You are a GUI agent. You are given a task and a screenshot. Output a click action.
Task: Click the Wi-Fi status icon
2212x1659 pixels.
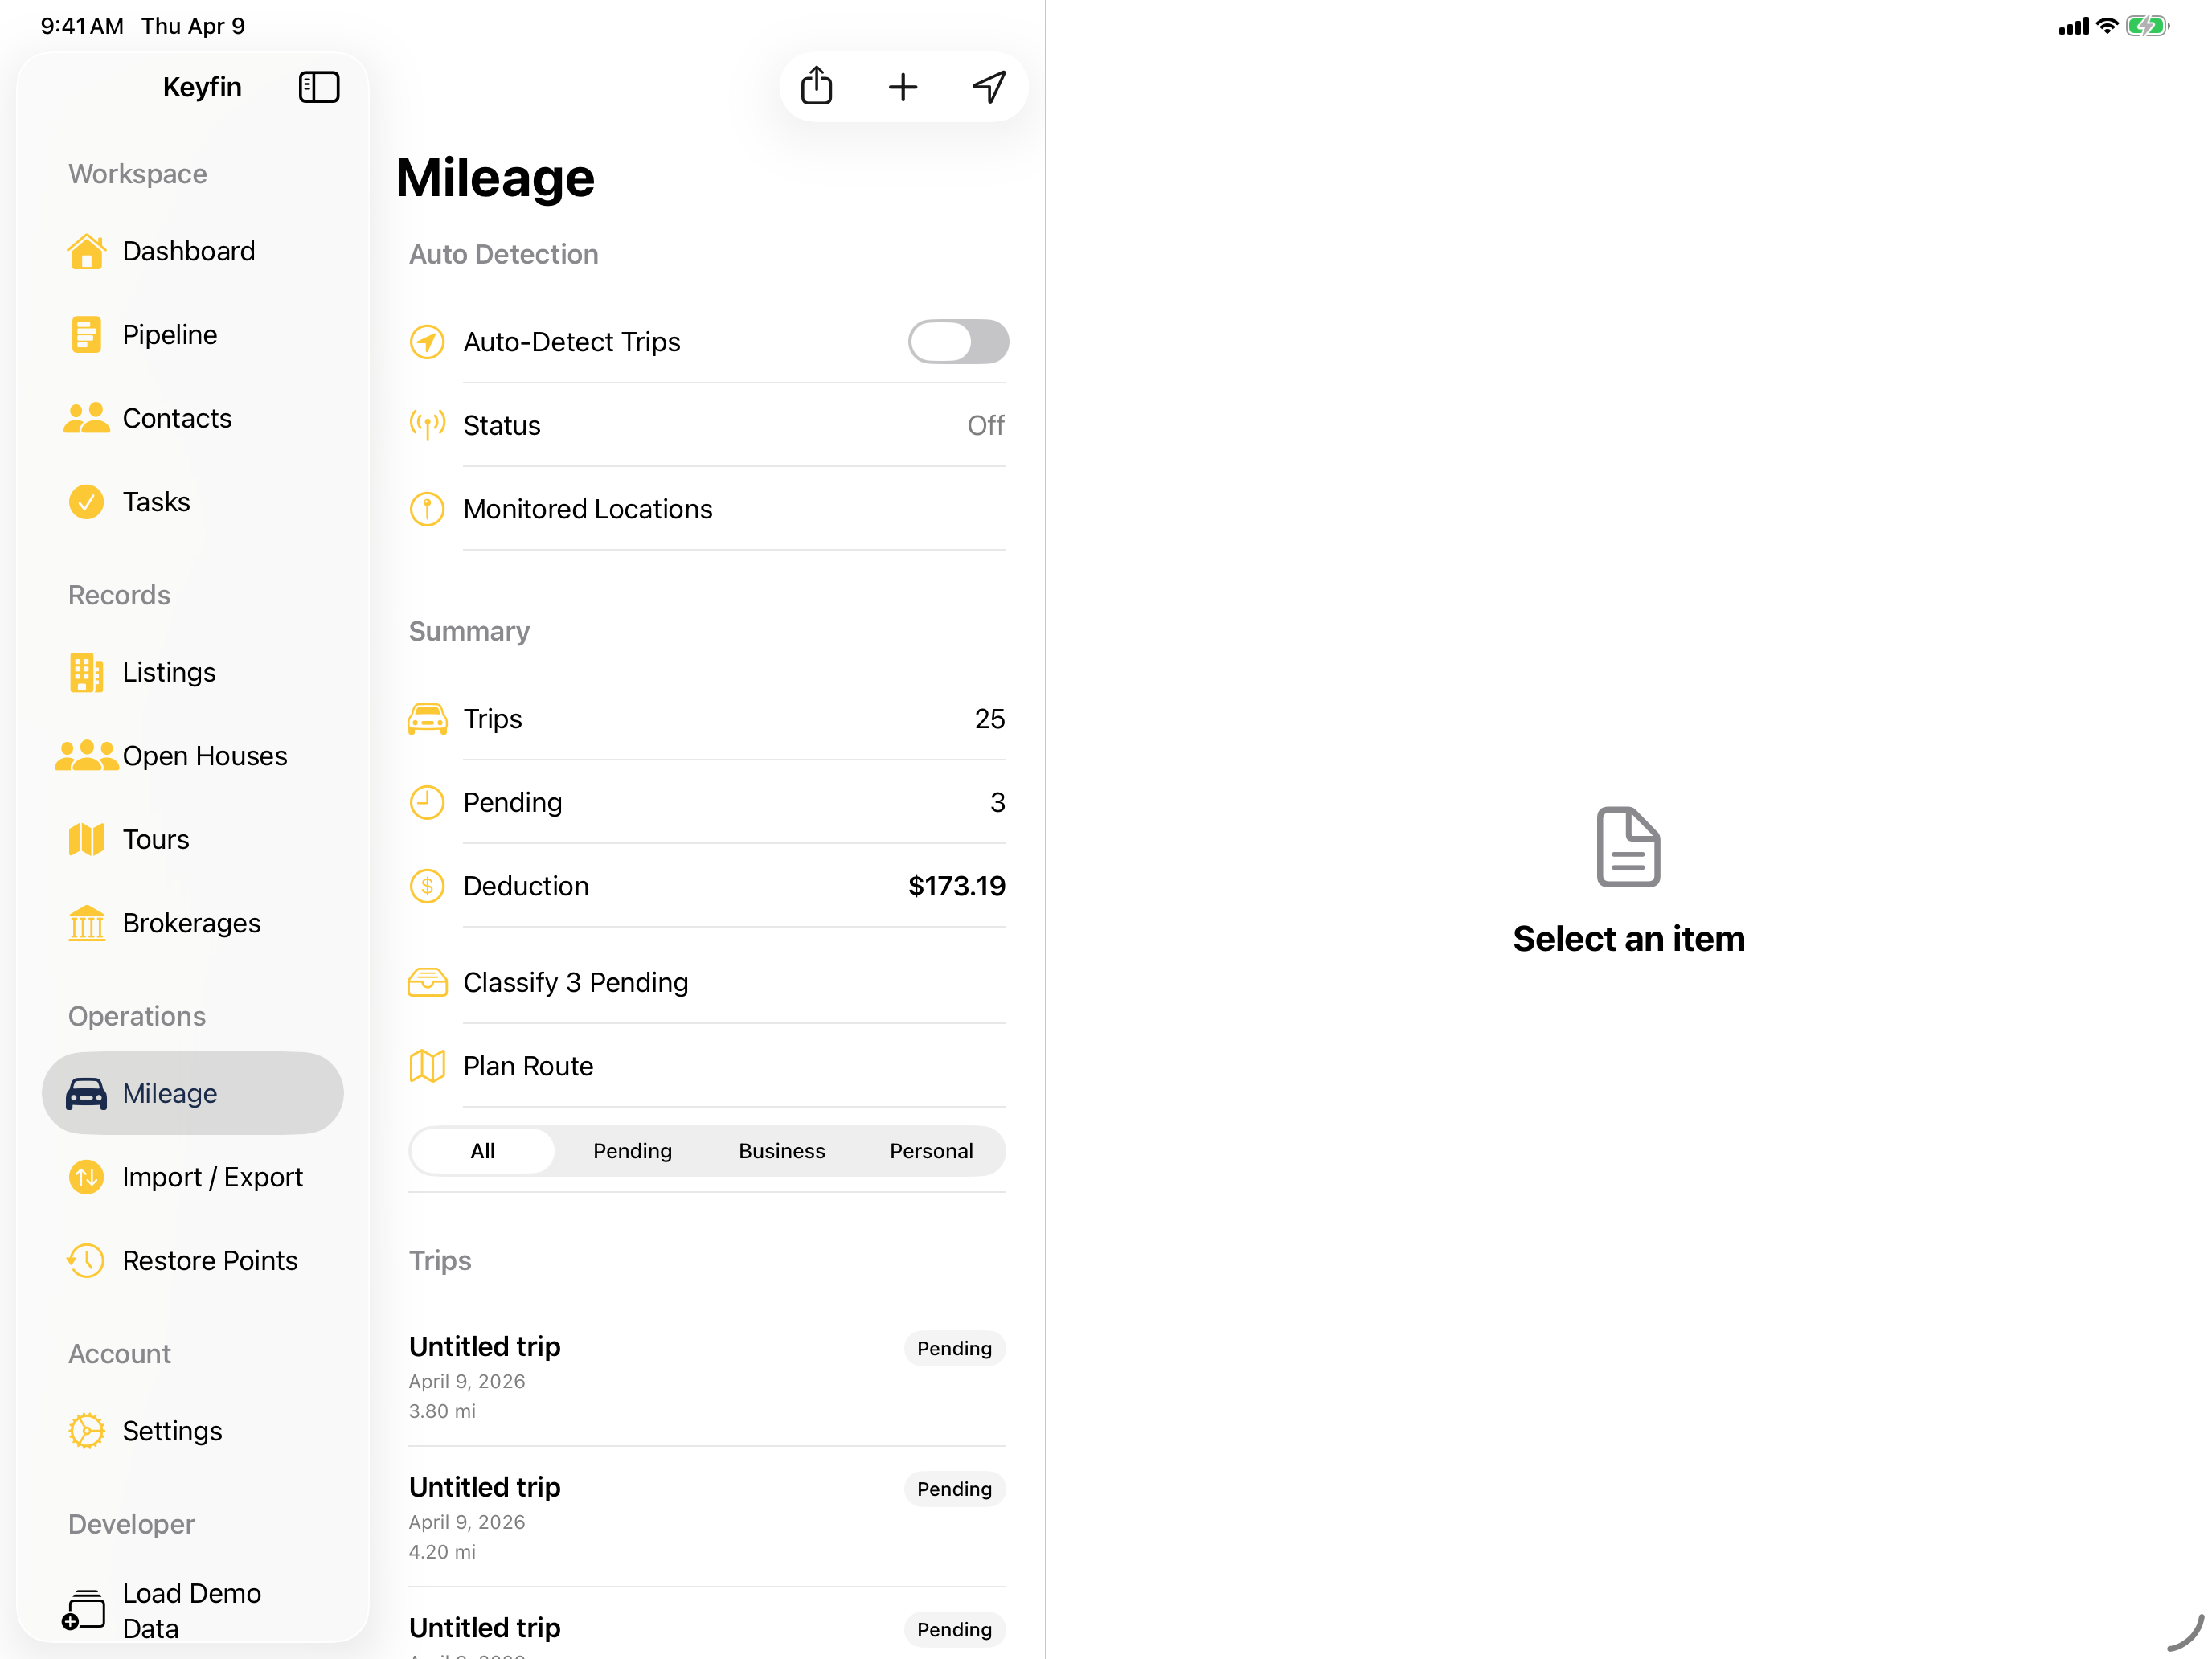click(2107, 26)
